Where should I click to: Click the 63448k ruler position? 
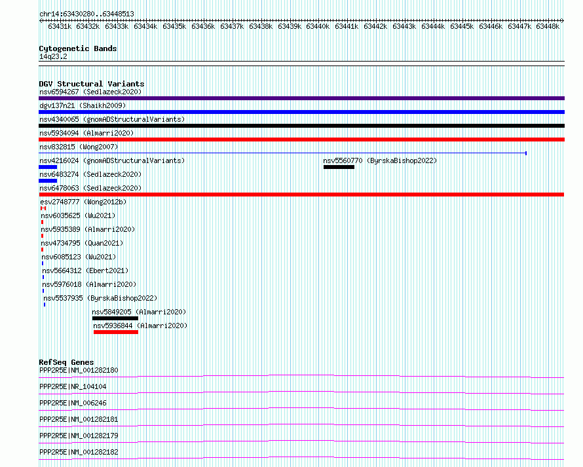548,26
